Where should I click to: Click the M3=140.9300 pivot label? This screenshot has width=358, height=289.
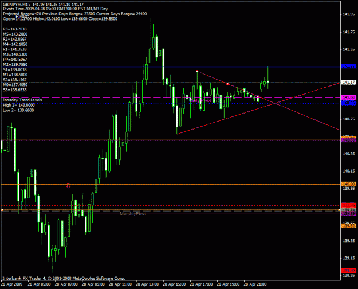[x=15, y=54]
